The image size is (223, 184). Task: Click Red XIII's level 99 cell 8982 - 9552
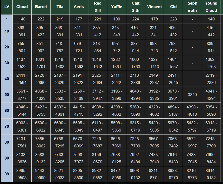(98, 174)
